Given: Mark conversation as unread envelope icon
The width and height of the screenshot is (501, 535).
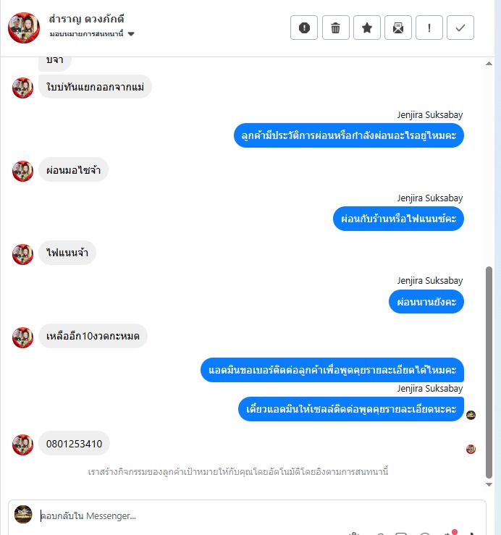Looking at the screenshot, I should pyautogui.click(x=398, y=28).
